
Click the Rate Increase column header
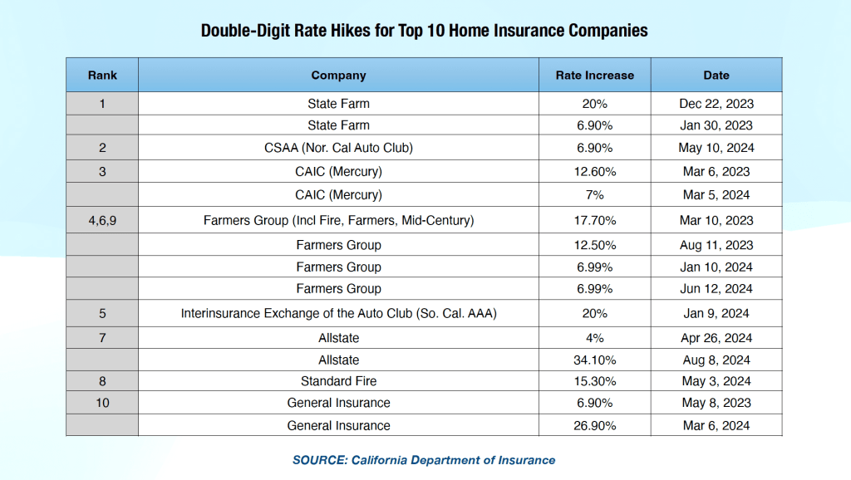point(594,75)
